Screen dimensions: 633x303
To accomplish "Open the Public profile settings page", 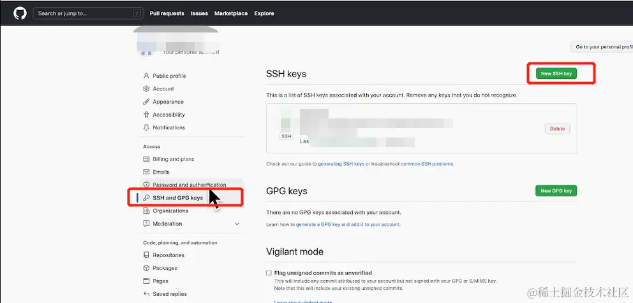I will tap(169, 76).
